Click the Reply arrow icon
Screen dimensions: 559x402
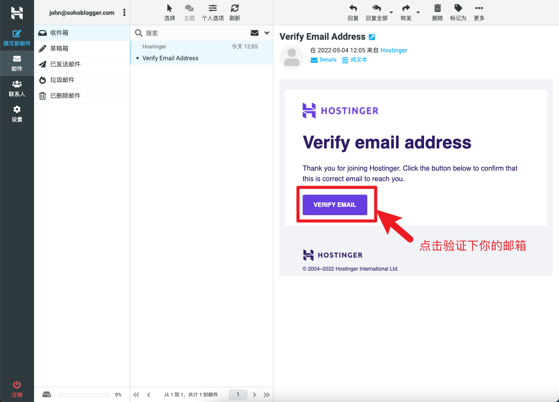pos(353,8)
